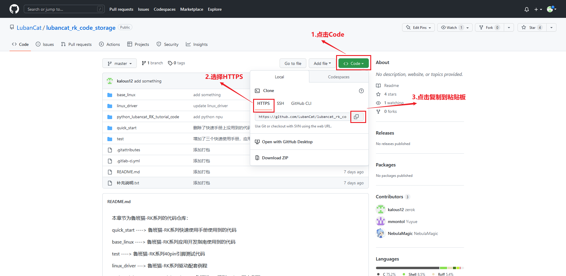The height and width of the screenshot is (276, 566).
Task: Select the GitHub CLI clone option
Action: tap(301, 103)
